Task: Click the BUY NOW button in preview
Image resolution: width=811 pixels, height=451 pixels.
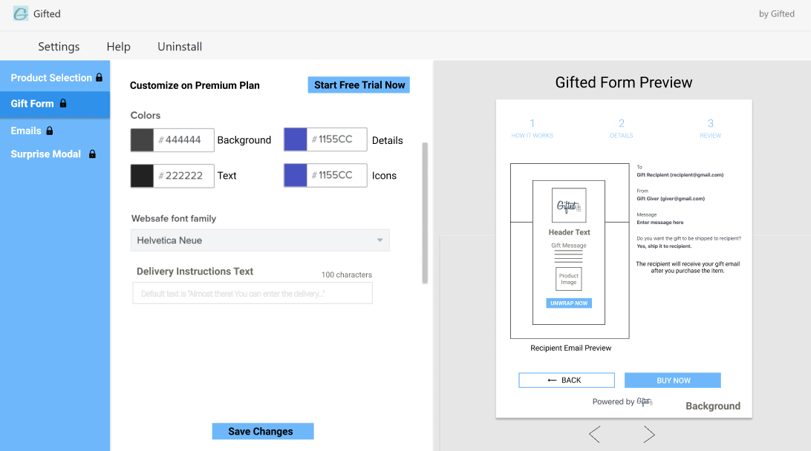Action: tap(673, 381)
